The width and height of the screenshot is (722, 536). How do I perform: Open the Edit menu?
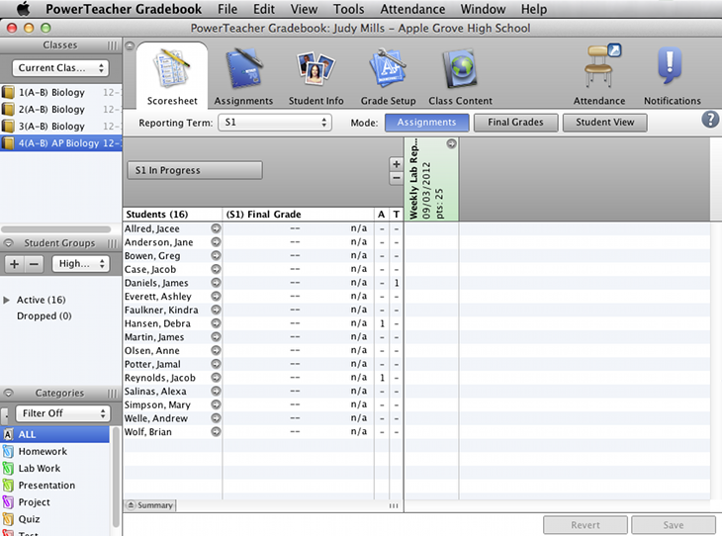tap(264, 9)
